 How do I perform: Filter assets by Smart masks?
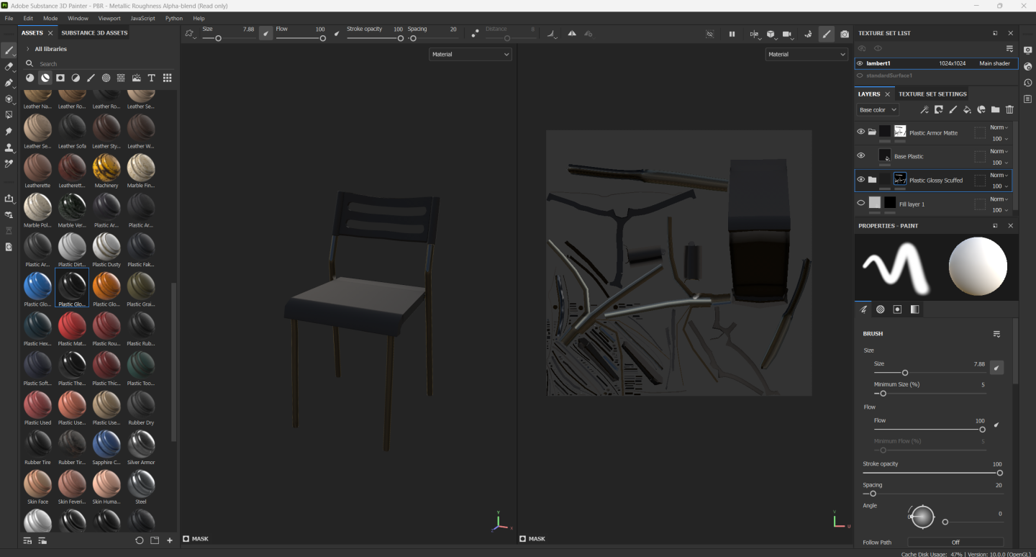[60, 78]
